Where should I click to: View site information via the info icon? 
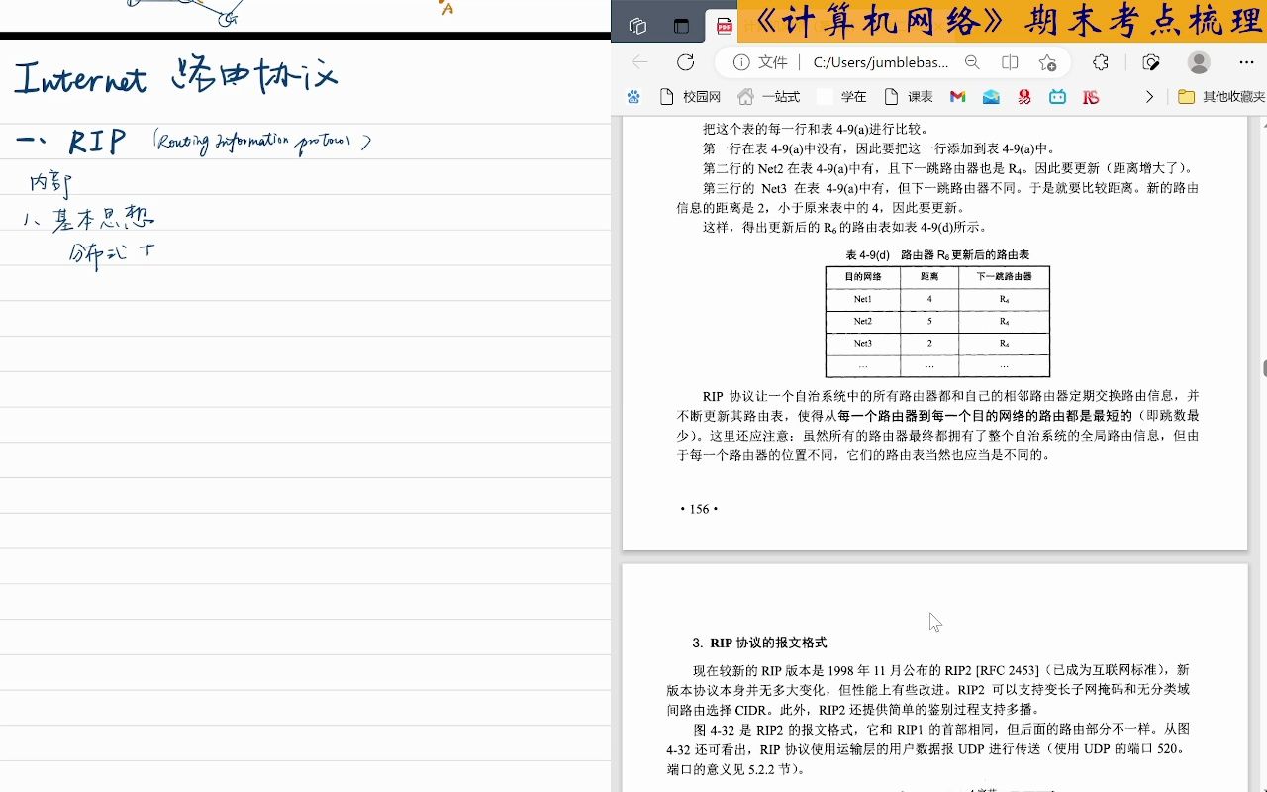pos(741,62)
